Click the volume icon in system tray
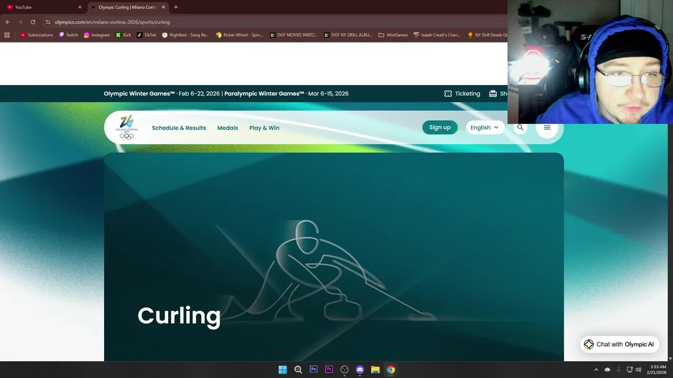The height and width of the screenshot is (378, 673). coord(638,370)
